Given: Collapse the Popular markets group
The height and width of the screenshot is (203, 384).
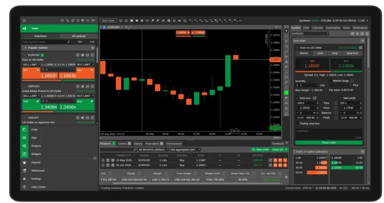Looking at the screenshot, I should 25,48.
